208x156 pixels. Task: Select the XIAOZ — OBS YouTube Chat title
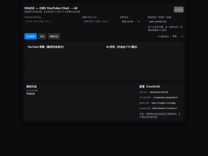coord(51,8)
